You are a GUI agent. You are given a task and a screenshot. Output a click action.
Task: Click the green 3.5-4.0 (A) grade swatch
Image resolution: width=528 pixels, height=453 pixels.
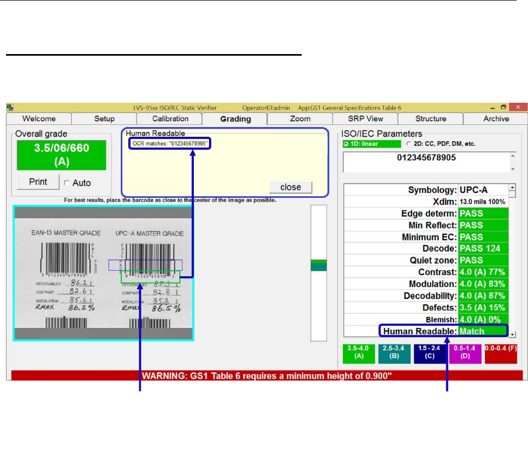click(358, 354)
